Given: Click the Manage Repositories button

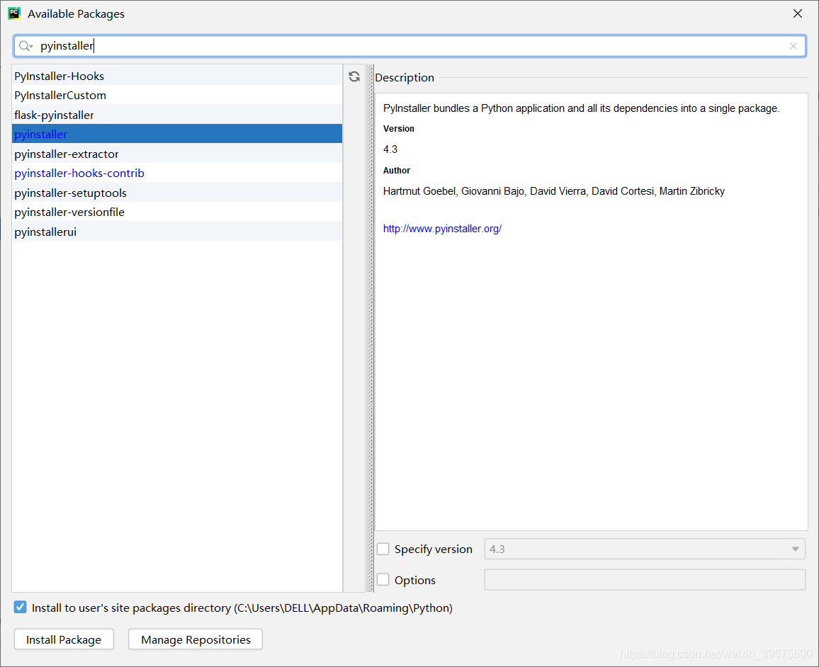Looking at the screenshot, I should point(196,639).
